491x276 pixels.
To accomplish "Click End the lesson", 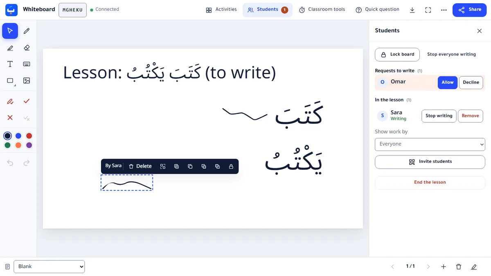I will [x=430, y=182].
